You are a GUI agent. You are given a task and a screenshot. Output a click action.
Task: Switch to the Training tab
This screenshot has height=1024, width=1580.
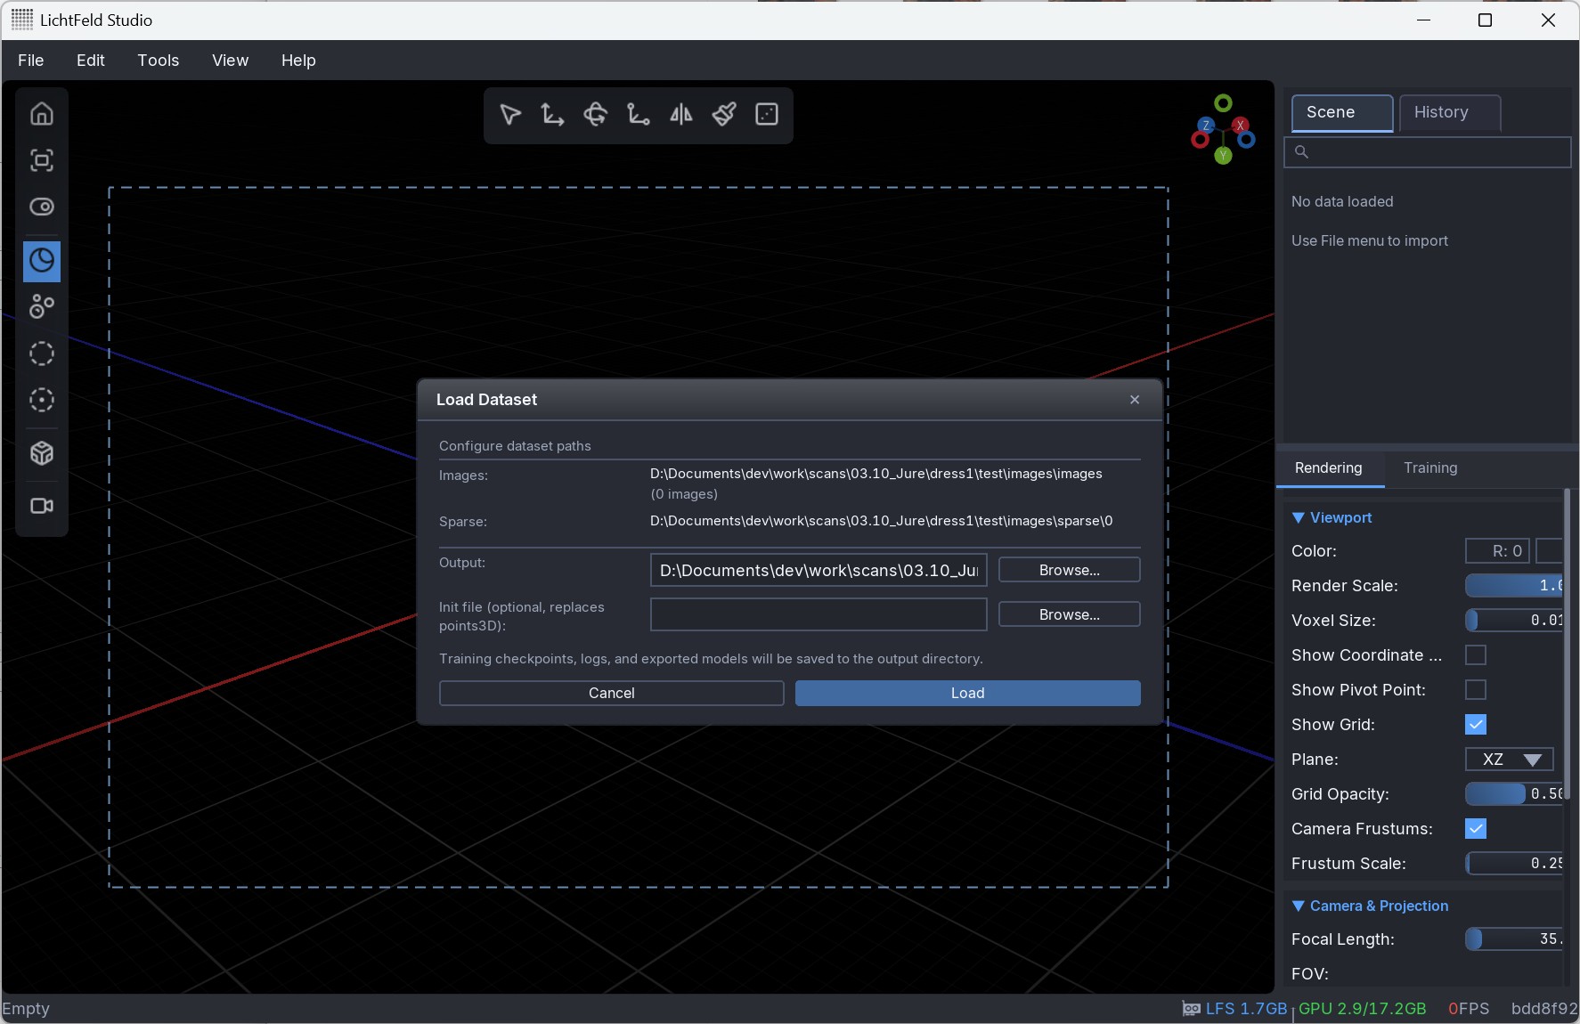1429,468
